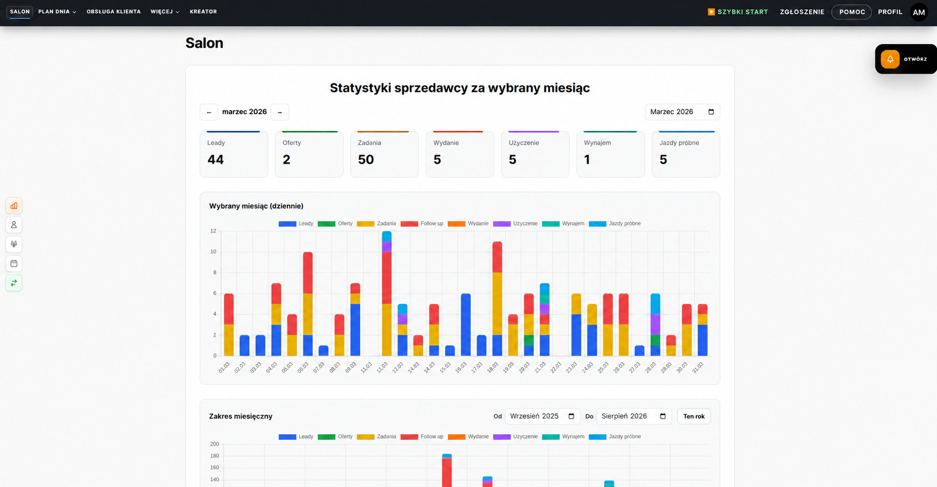
Task: Expand the Więcej dropdown menu
Action: pos(165,12)
